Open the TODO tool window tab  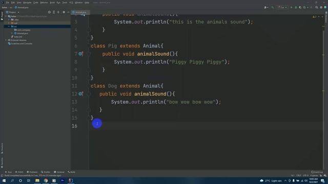point(19,172)
